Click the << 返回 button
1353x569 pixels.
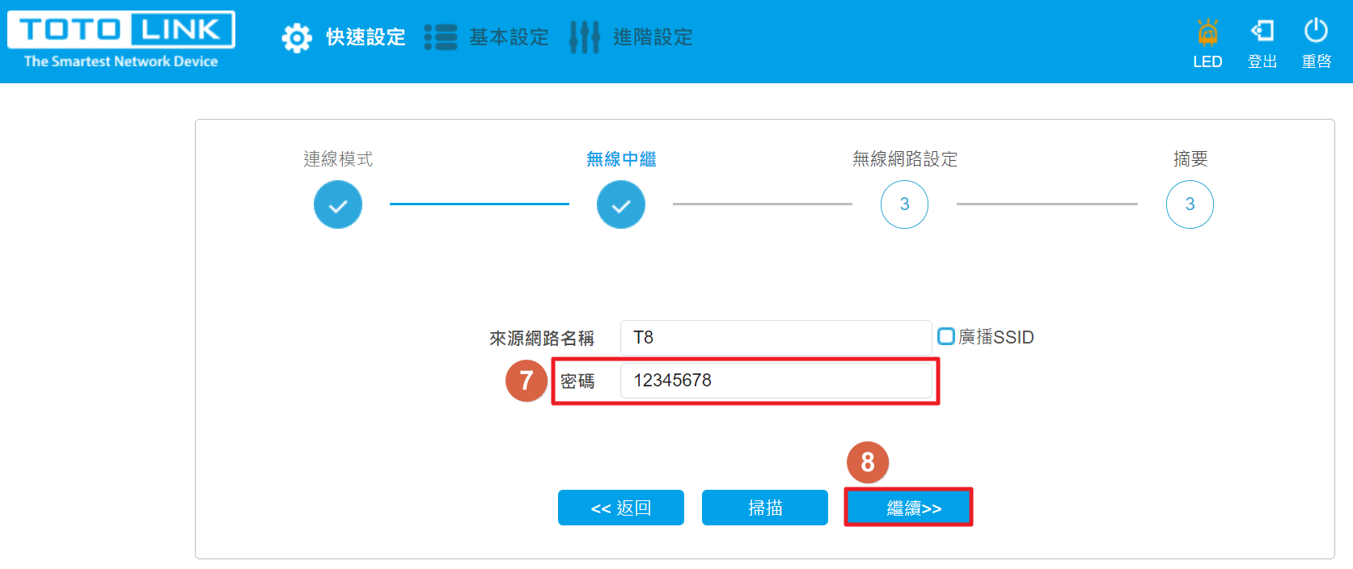click(x=621, y=508)
